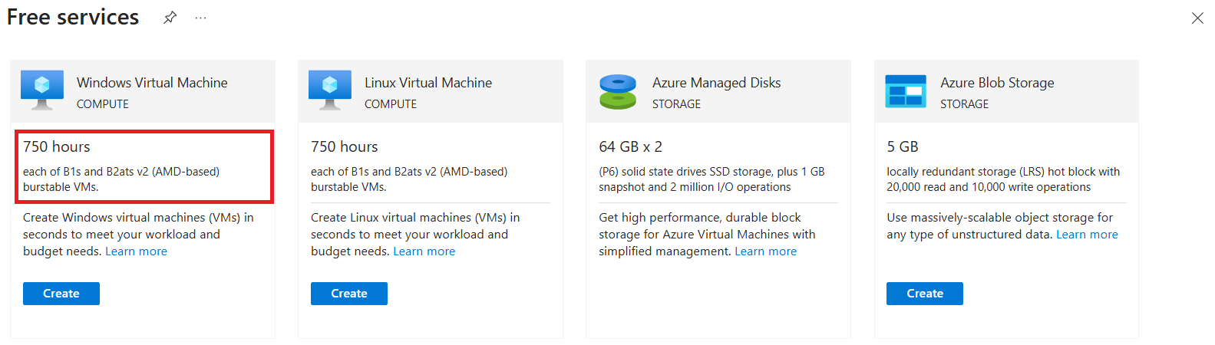Select the Linux Virtual Machine title
The image size is (1215, 345).
428,83
